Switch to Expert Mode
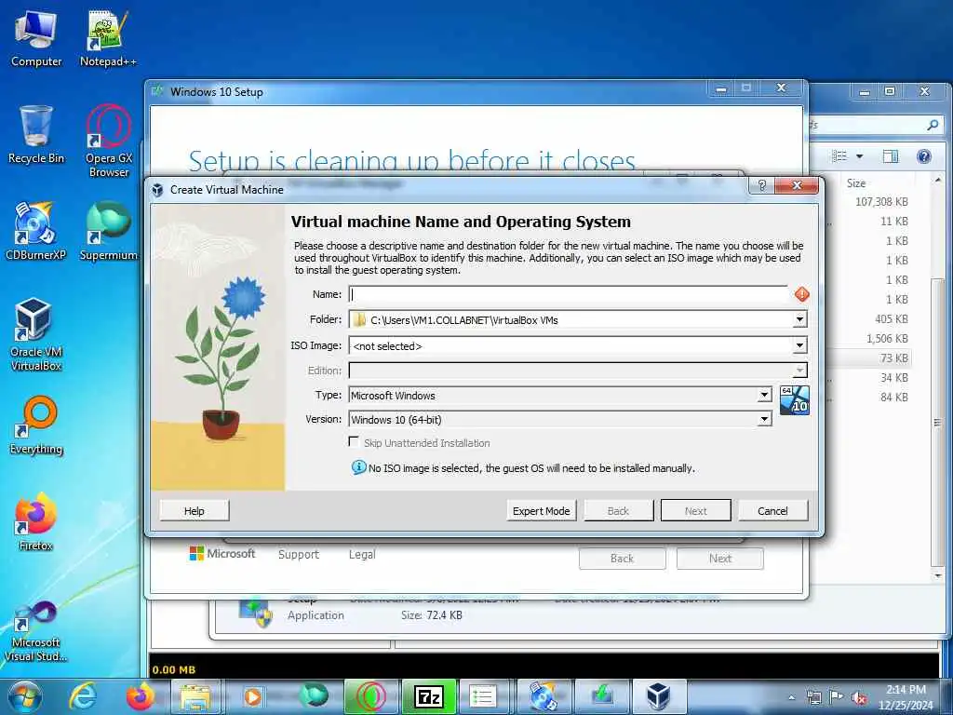The height and width of the screenshot is (715, 953). tap(541, 511)
